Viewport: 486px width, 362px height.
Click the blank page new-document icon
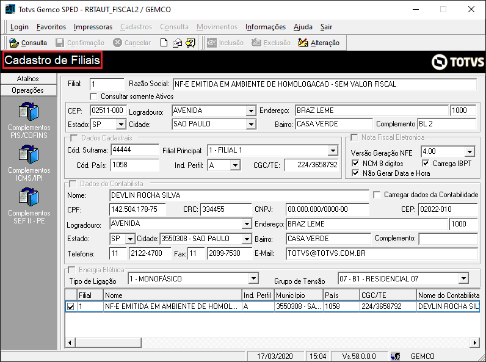[164, 43]
